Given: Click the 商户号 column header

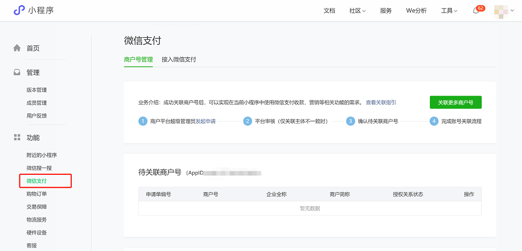Looking at the screenshot, I should point(211,194).
